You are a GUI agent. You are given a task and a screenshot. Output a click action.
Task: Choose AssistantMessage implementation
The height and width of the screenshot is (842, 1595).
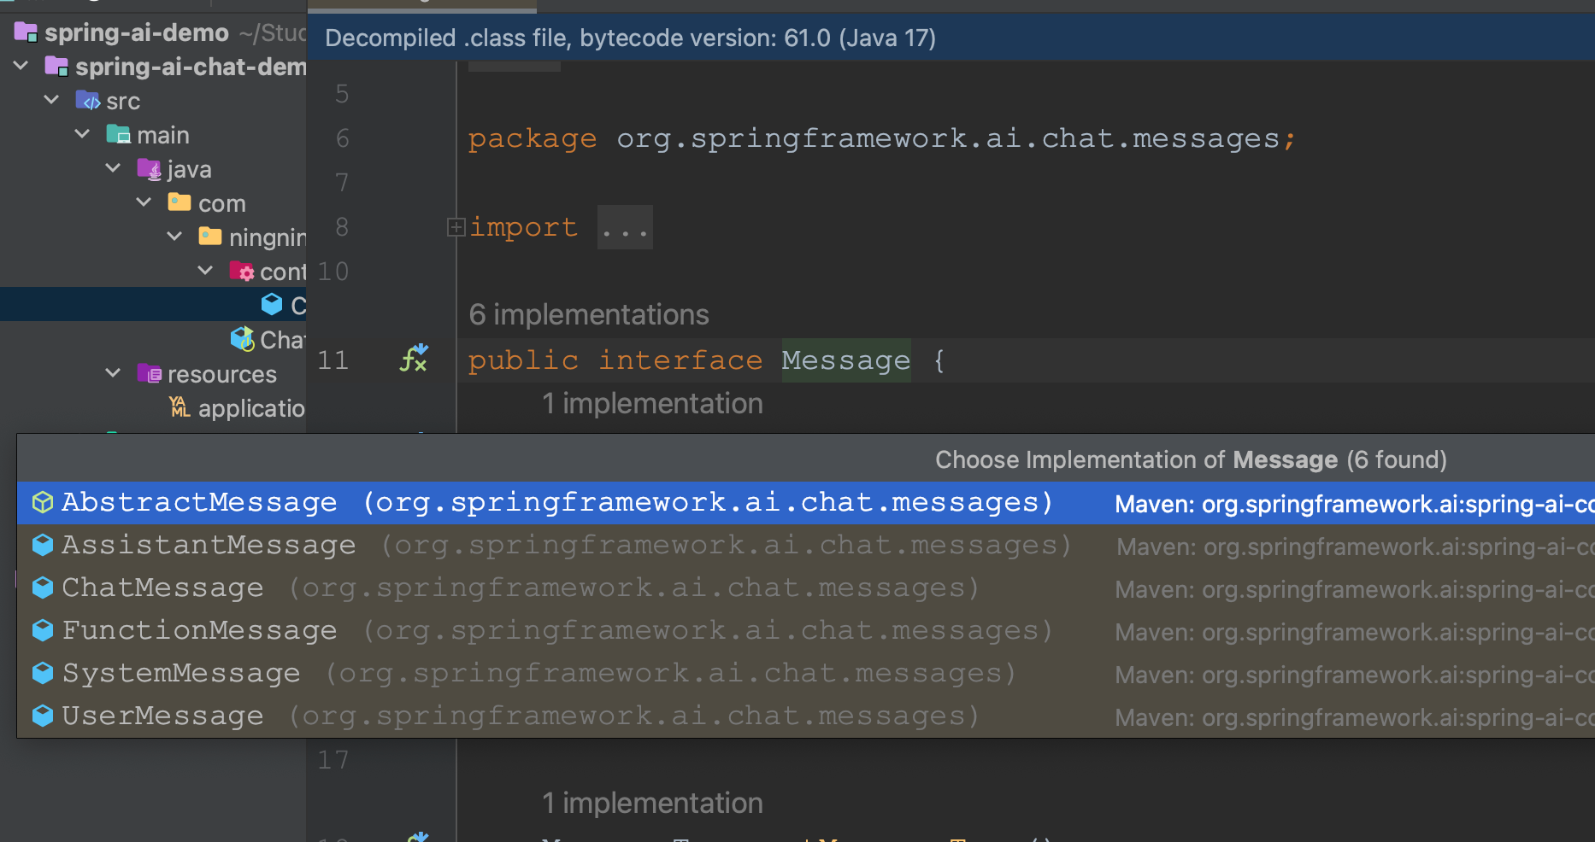[x=806, y=546]
